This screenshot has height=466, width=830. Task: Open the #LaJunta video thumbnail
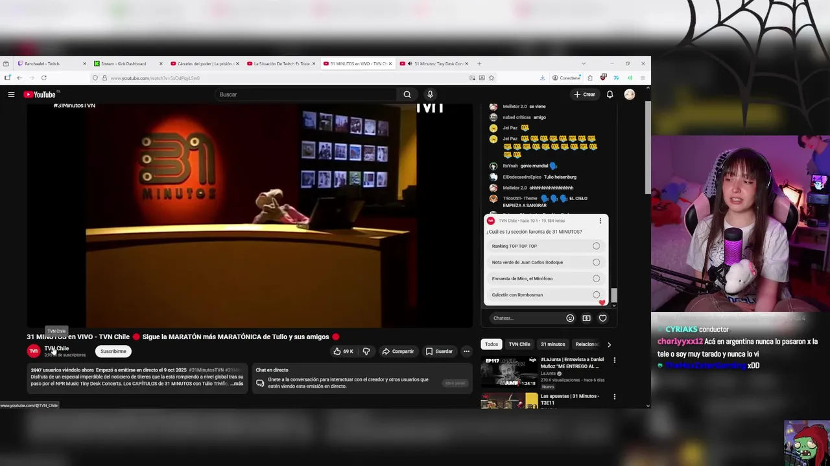(509, 371)
